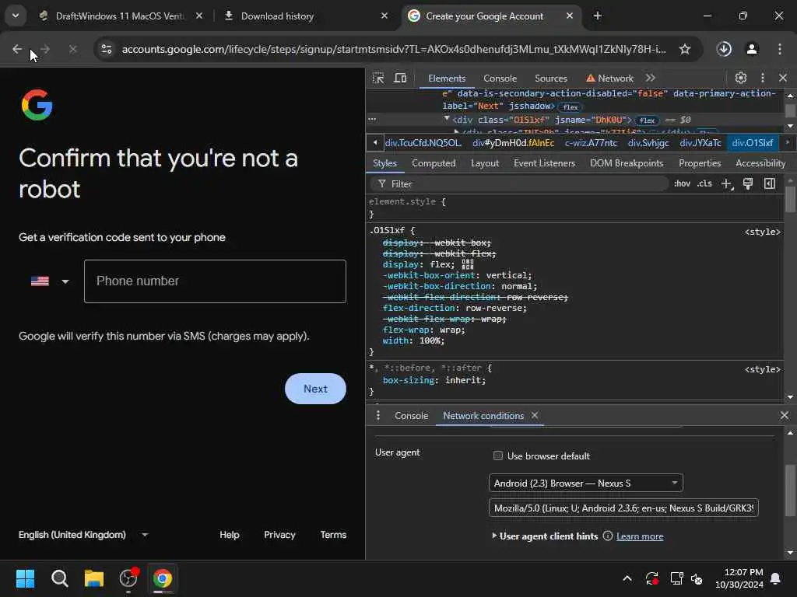Image resolution: width=797 pixels, height=597 pixels.
Task: Select the Layout pane tab
Action: (484, 163)
